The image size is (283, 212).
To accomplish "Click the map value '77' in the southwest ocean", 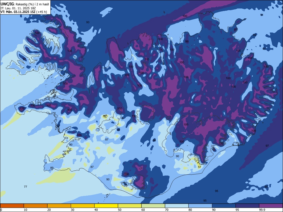I will coord(25,187).
